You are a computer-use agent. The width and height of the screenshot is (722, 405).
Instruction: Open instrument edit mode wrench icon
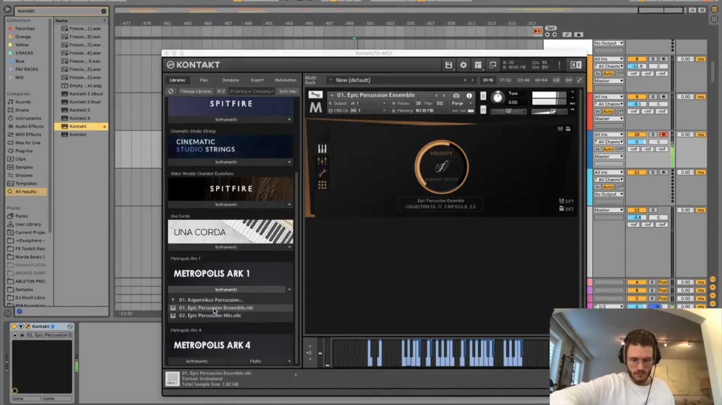coord(315,95)
